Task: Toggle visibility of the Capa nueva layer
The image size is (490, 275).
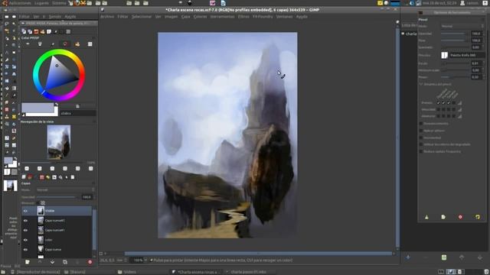Action: pyautogui.click(x=25, y=250)
